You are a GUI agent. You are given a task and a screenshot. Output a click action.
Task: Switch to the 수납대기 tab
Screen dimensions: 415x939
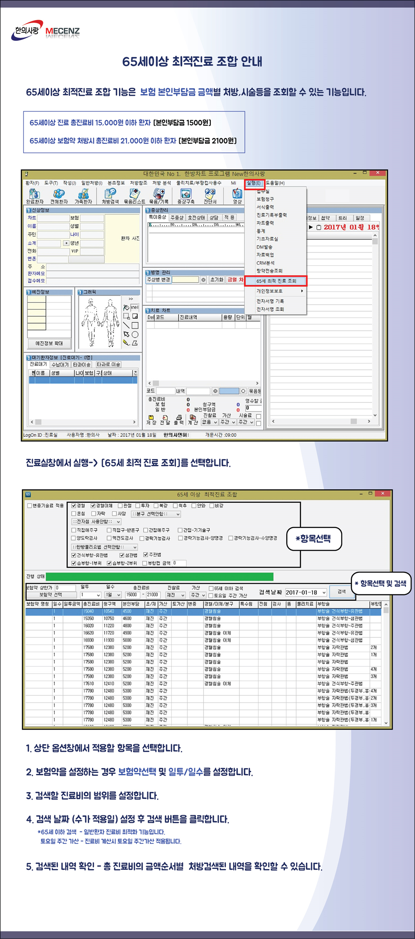(60, 365)
